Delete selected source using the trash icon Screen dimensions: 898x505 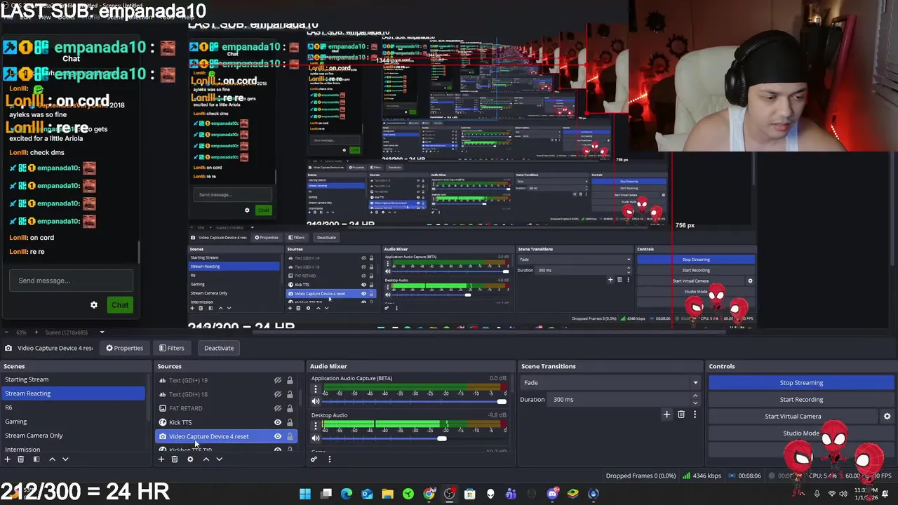pyautogui.click(x=175, y=459)
